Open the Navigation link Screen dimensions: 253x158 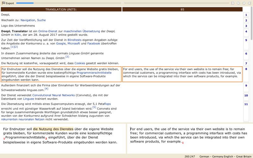(28, 20)
